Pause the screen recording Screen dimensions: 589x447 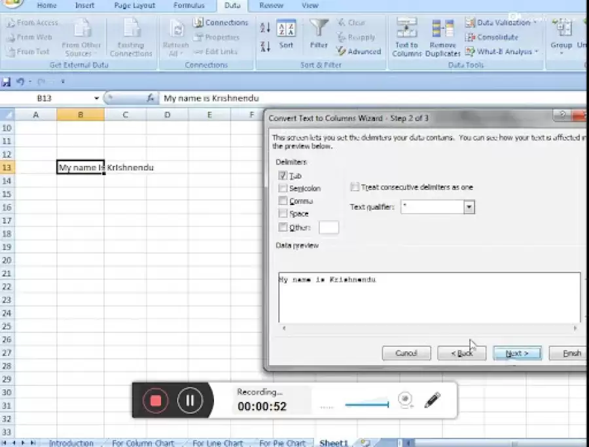click(190, 400)
